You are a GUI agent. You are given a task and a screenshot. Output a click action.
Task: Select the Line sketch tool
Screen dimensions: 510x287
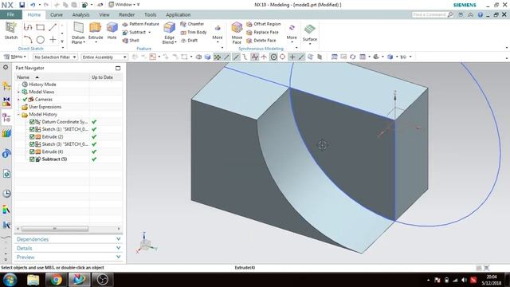pyautogui.click(x=53, y=28)
